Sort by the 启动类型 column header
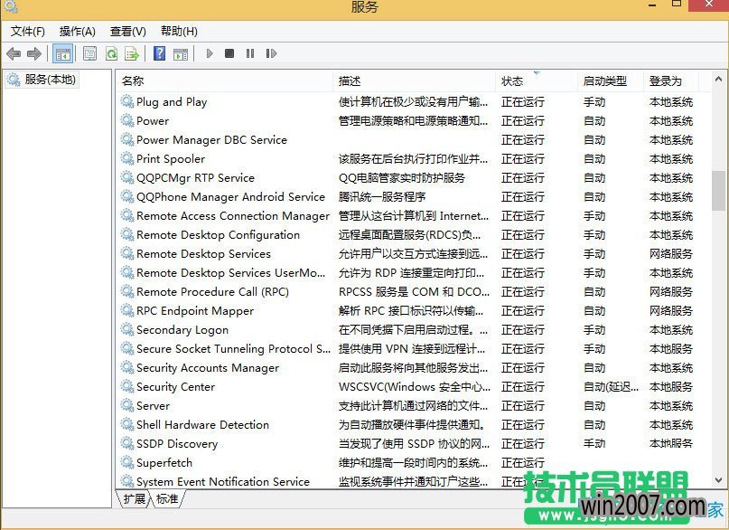 tap(611, 81)
